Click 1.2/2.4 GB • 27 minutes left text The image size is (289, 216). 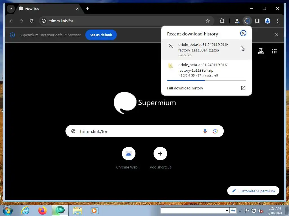click(x=198, y=75)
